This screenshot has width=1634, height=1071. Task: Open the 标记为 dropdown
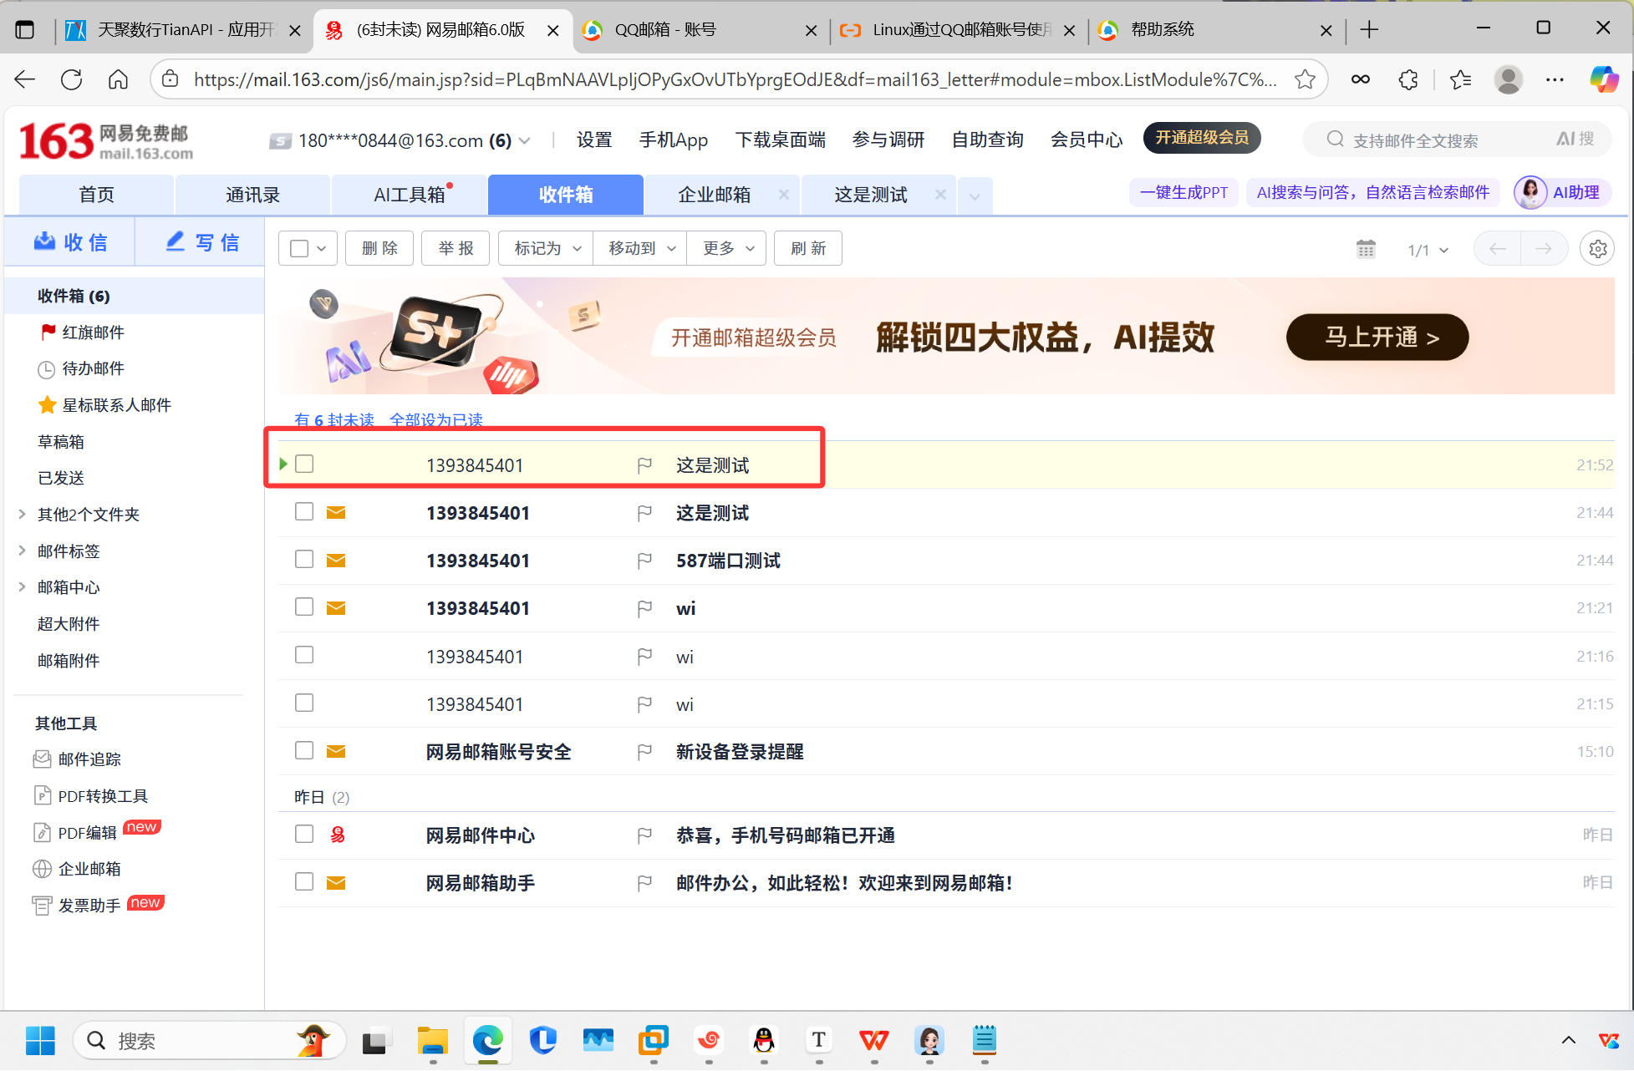coord(547,249)
